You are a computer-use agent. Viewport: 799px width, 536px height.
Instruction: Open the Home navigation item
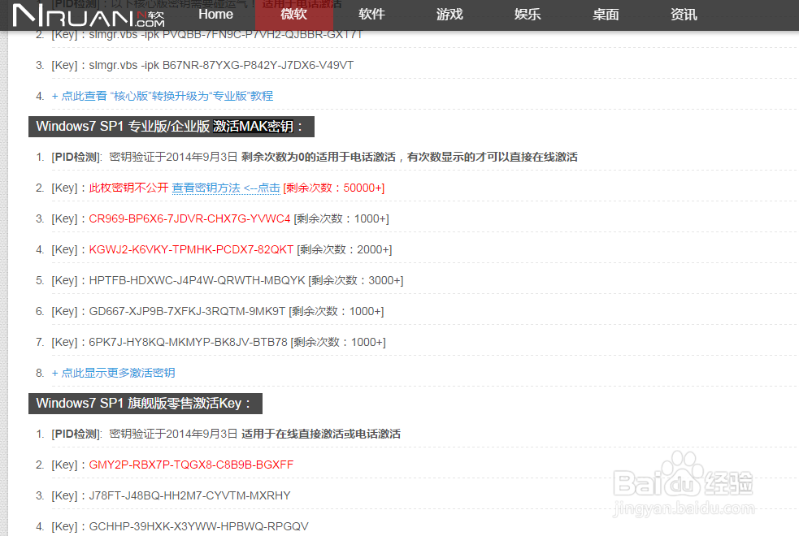(215, 15)
